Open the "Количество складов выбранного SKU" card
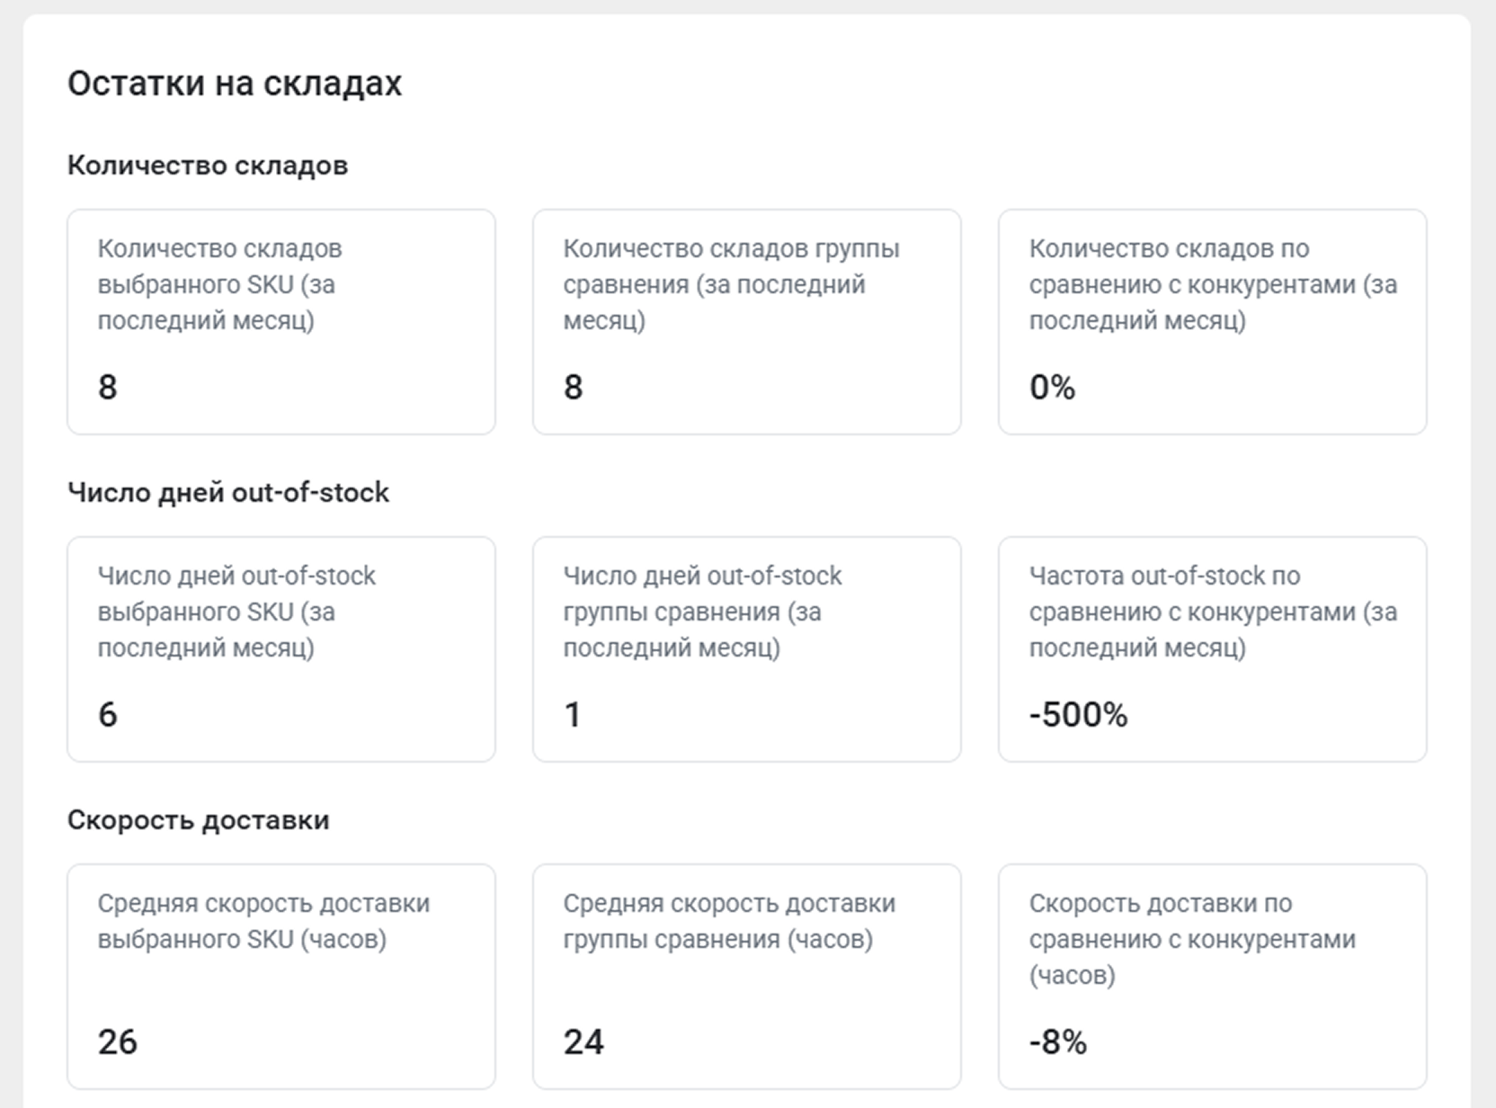This screenshot has height=1108, width=1496. pyautogui.click(x=280, y=321)
